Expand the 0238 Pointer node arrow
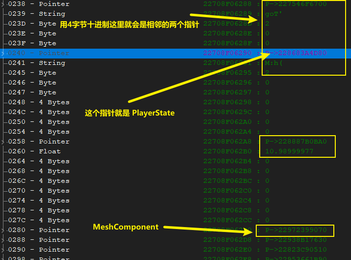 tap(2, 4)
